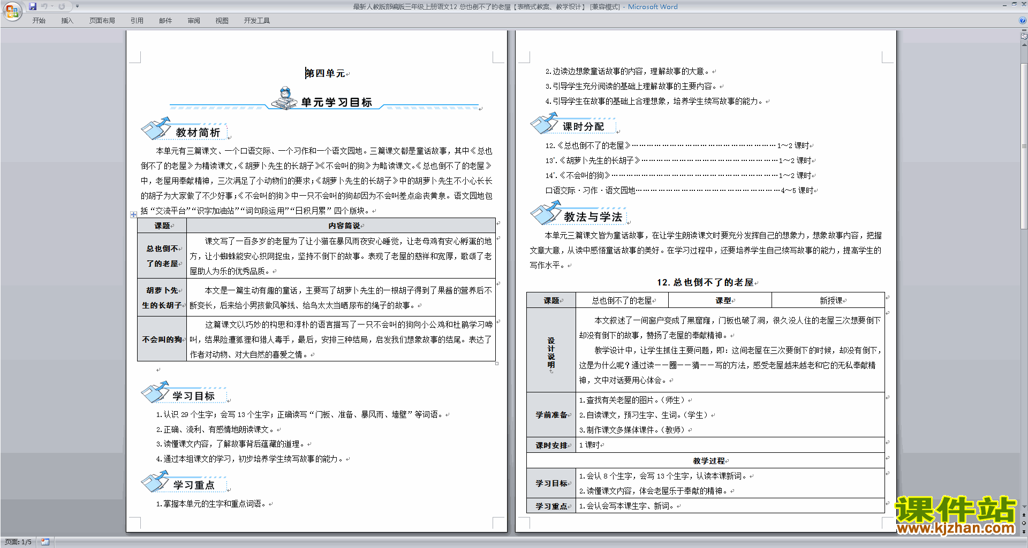The width and height of the screenshot is (1028, 548).
Task: Click the 内容简说 table header cell
Action: [341, 226]
